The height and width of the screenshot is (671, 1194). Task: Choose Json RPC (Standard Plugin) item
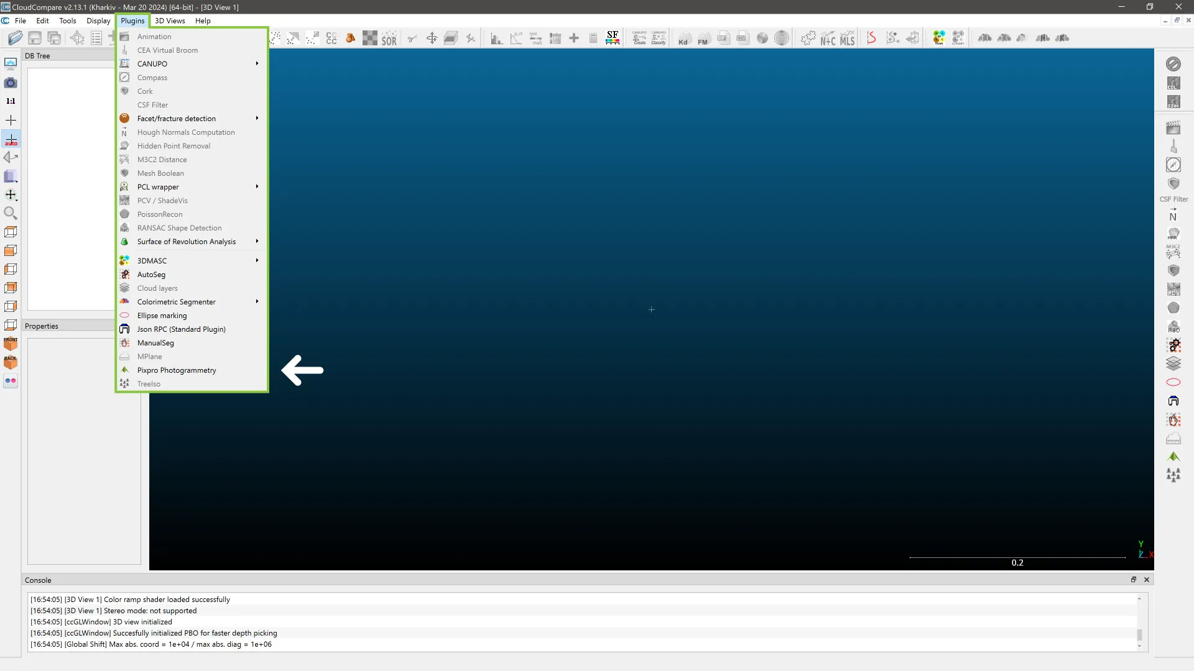click(x=181, y=329)
